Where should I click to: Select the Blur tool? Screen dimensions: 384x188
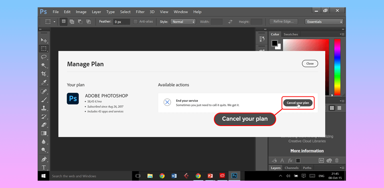pos(44,142)
